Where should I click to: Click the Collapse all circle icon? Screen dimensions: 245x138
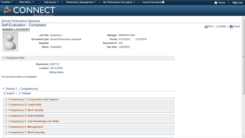coord(20,94)
